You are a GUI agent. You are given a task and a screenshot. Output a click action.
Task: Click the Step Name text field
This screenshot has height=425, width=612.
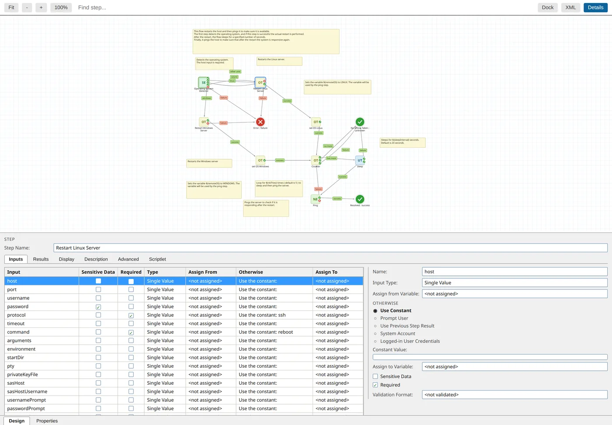(330, 248)
